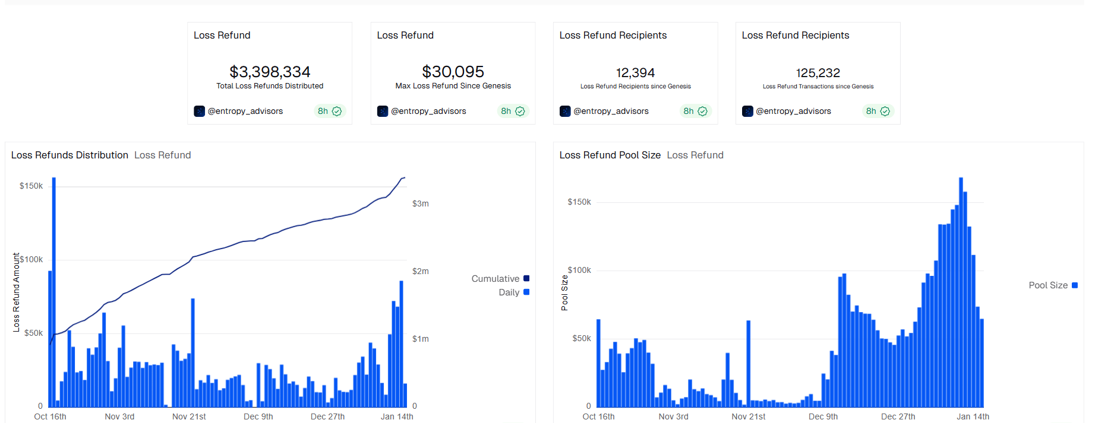Click the entropy_advisors avatar on the 12,394 card
1095x423 pixels.
pyautogui.click(x=565, y=111)
